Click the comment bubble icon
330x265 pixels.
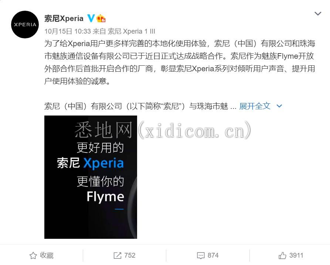(x=201, y=255)
